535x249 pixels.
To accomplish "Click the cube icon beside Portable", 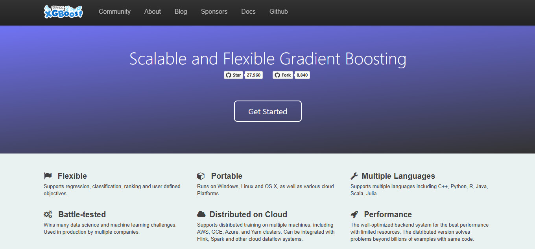I will pyautogui.click(x=201, y=176).
